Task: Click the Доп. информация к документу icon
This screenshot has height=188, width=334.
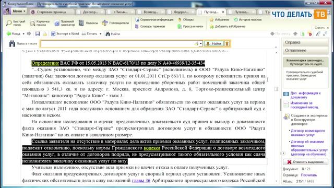Action: pyautogui.click(x=286, y=94)
